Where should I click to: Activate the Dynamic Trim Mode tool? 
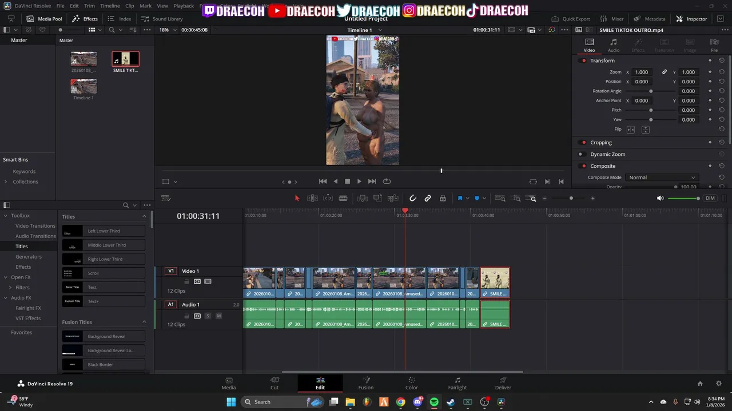click(x=328, y=198)
